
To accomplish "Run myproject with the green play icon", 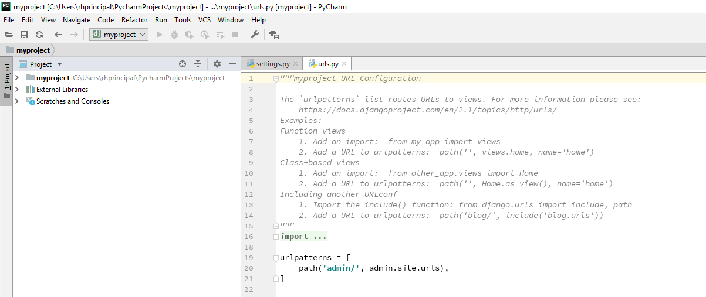I will click(159, 35).
